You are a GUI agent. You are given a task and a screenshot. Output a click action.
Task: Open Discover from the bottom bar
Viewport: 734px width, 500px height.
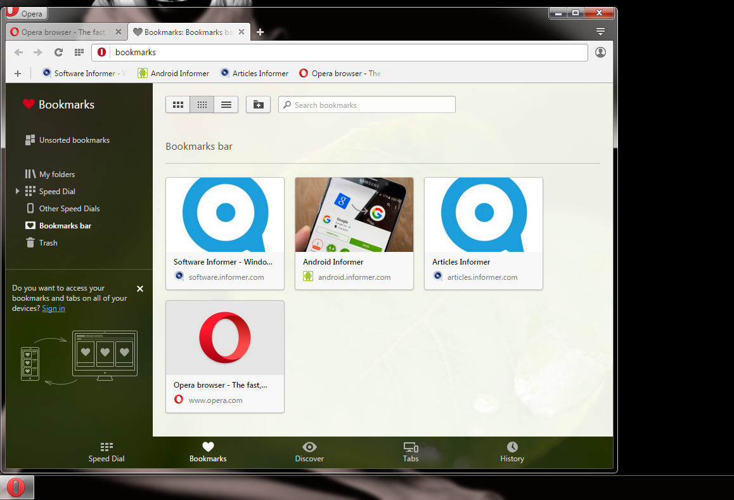click(x=309, y=452)
